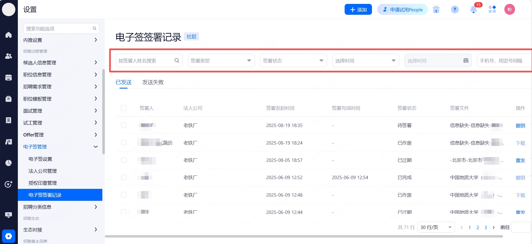The height and width of the screenshot is (244, 532).
Task: Open the notifications bell icon
Action: pos(473,9)
